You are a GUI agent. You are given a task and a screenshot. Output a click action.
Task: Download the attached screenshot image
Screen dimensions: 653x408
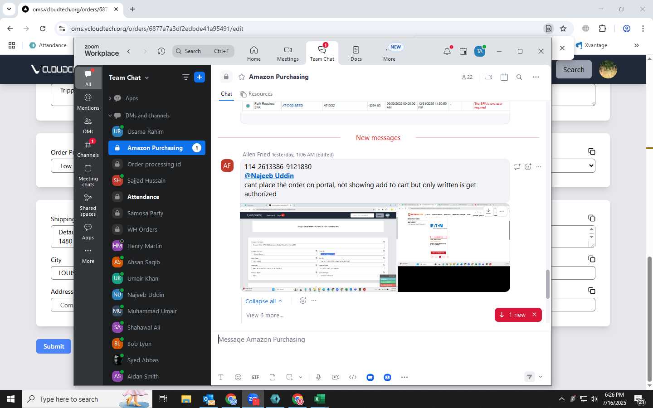pyautogui.click(x=488, y=211)
